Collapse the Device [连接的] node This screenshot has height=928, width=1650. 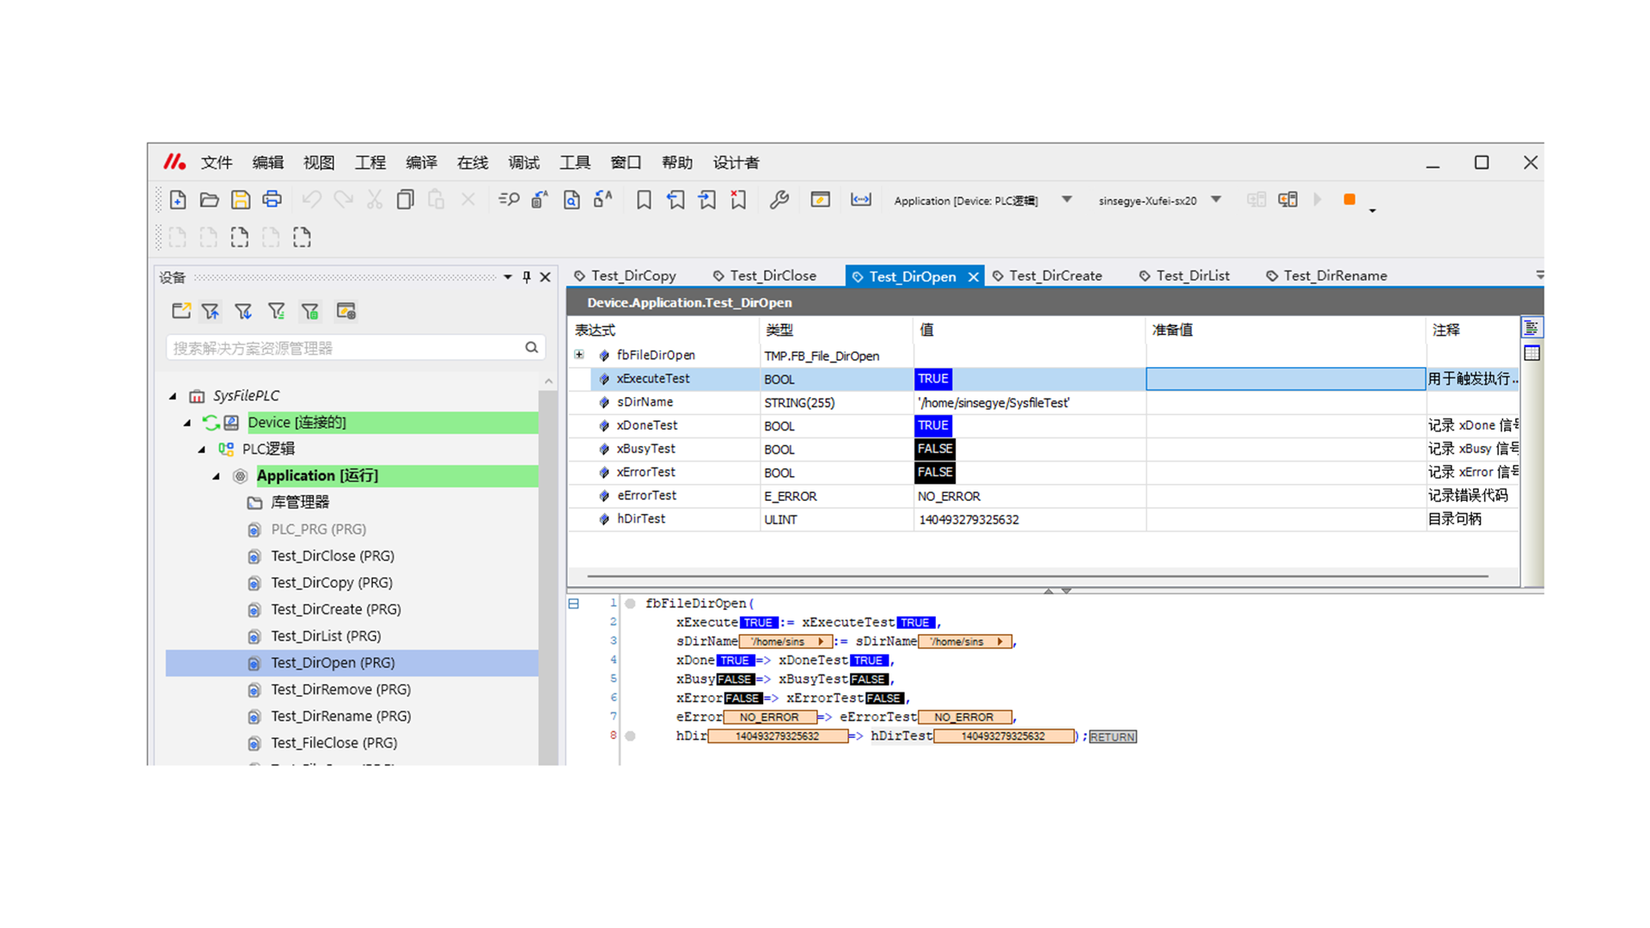pos(187,423)
